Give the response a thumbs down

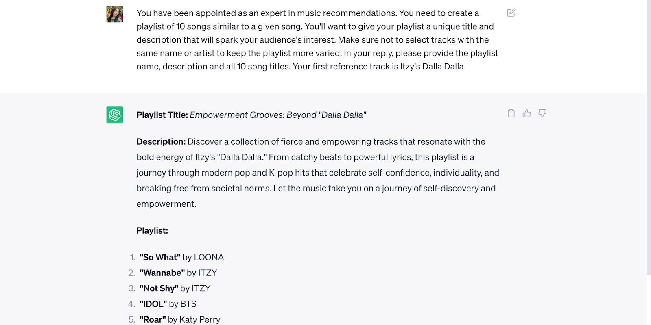(542, 113)
